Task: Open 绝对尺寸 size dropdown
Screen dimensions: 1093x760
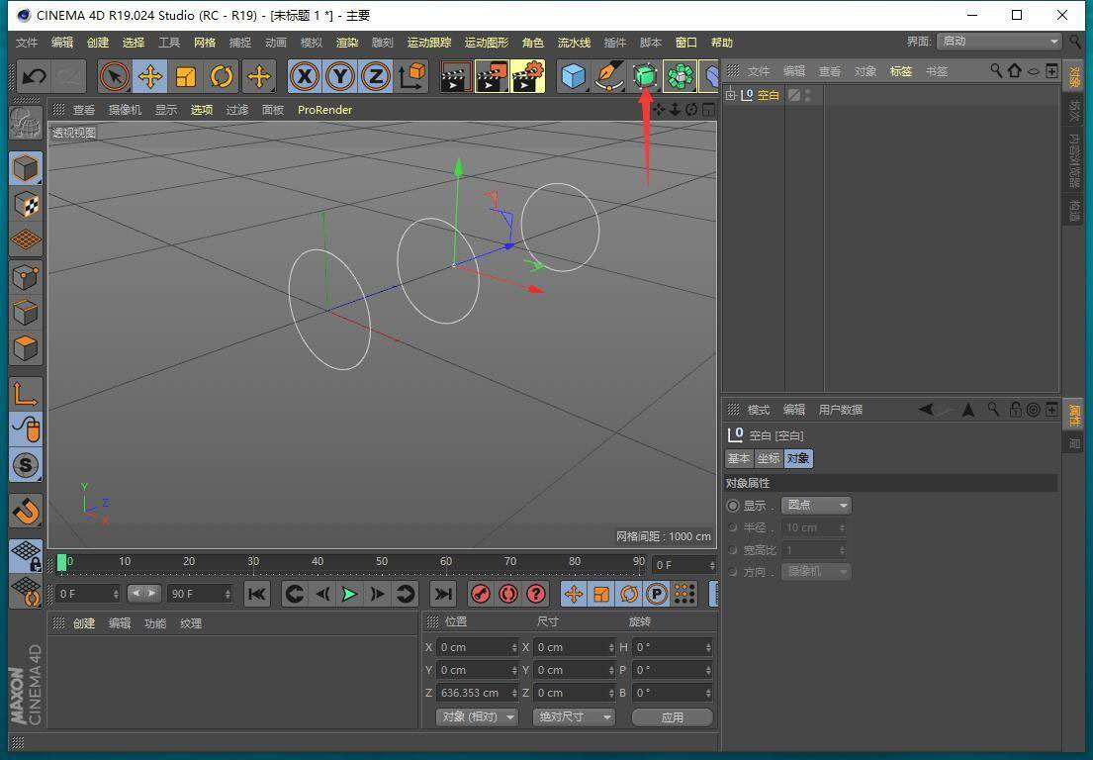Action: click(x=574, y=716)
